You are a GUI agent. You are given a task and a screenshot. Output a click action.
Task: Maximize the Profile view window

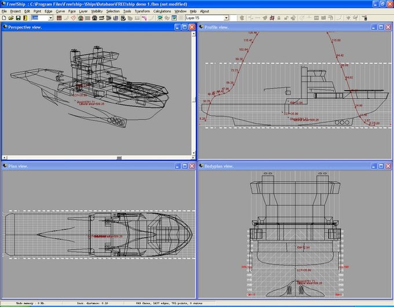pos(381,27)
